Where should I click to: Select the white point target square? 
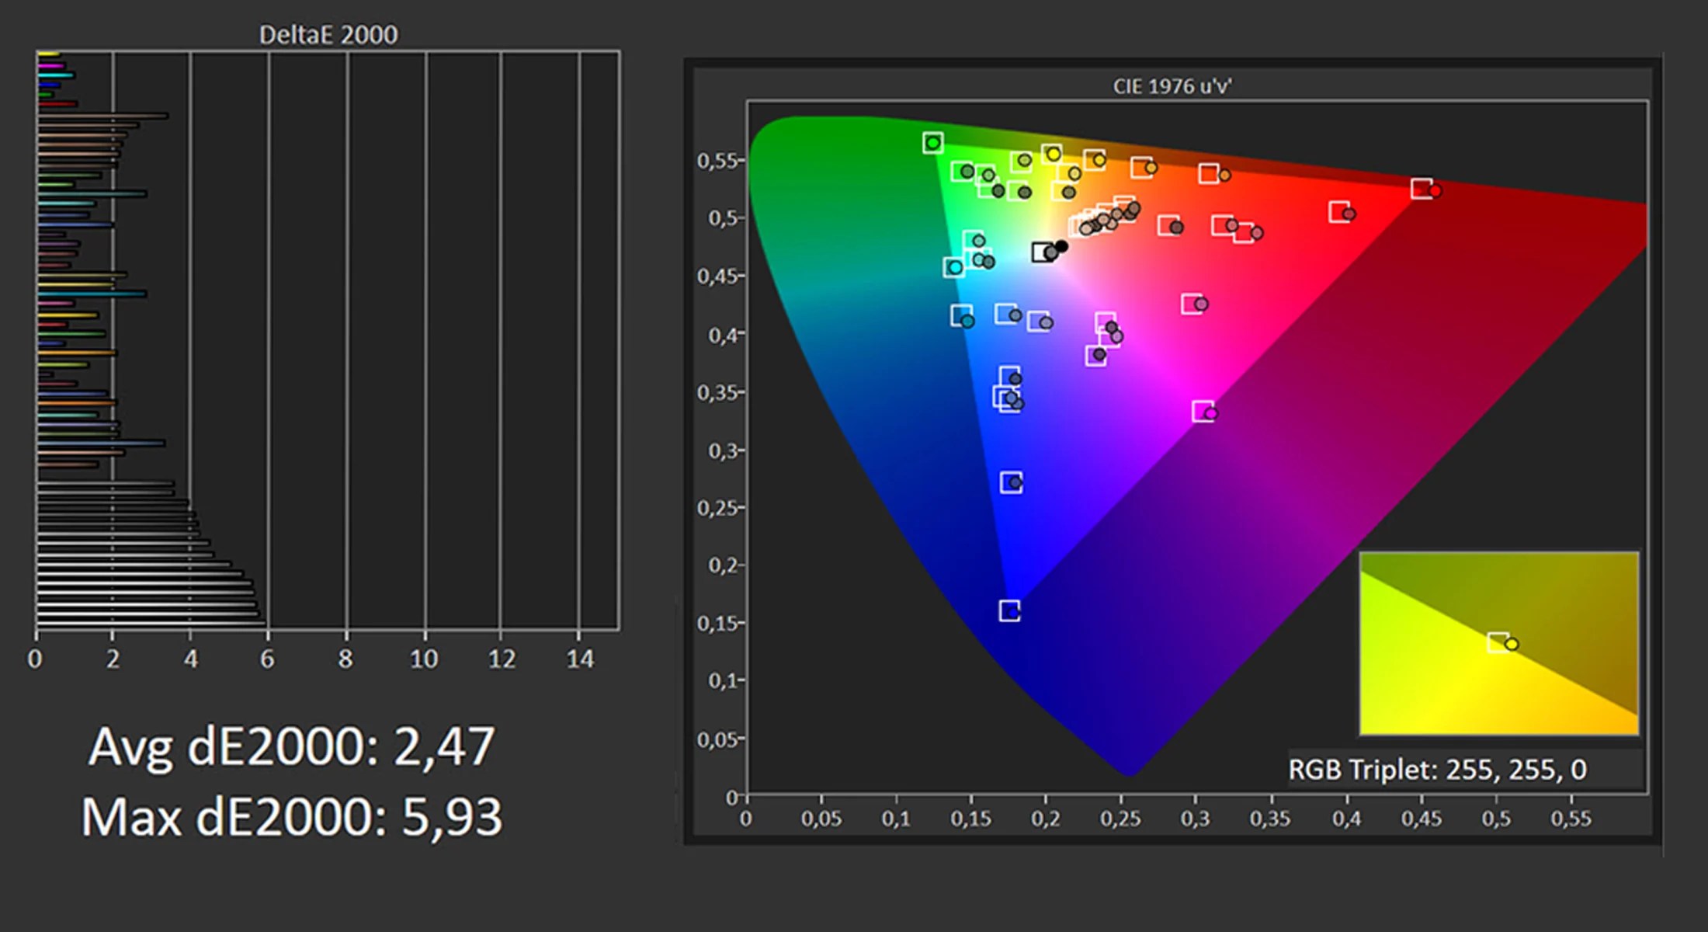(1043, 252)
